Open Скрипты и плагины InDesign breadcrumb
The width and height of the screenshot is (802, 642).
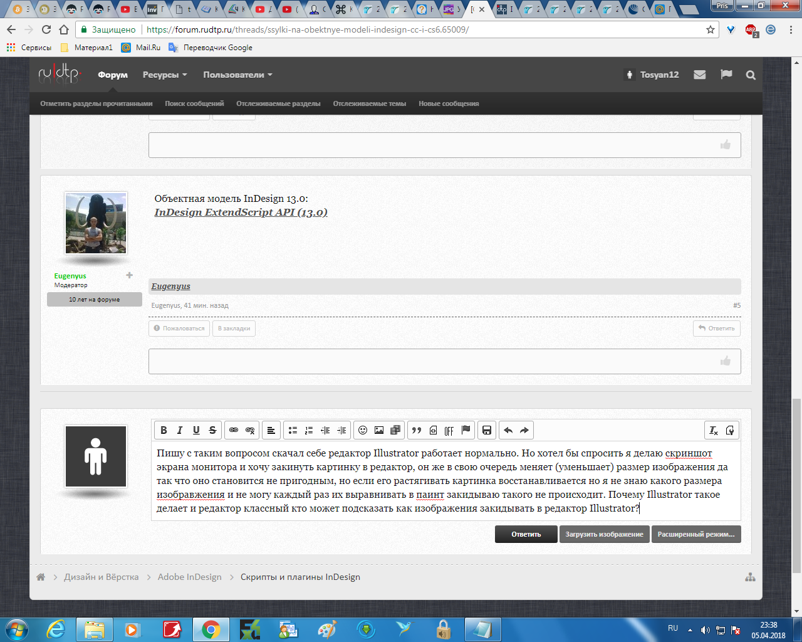coord(300,577)
